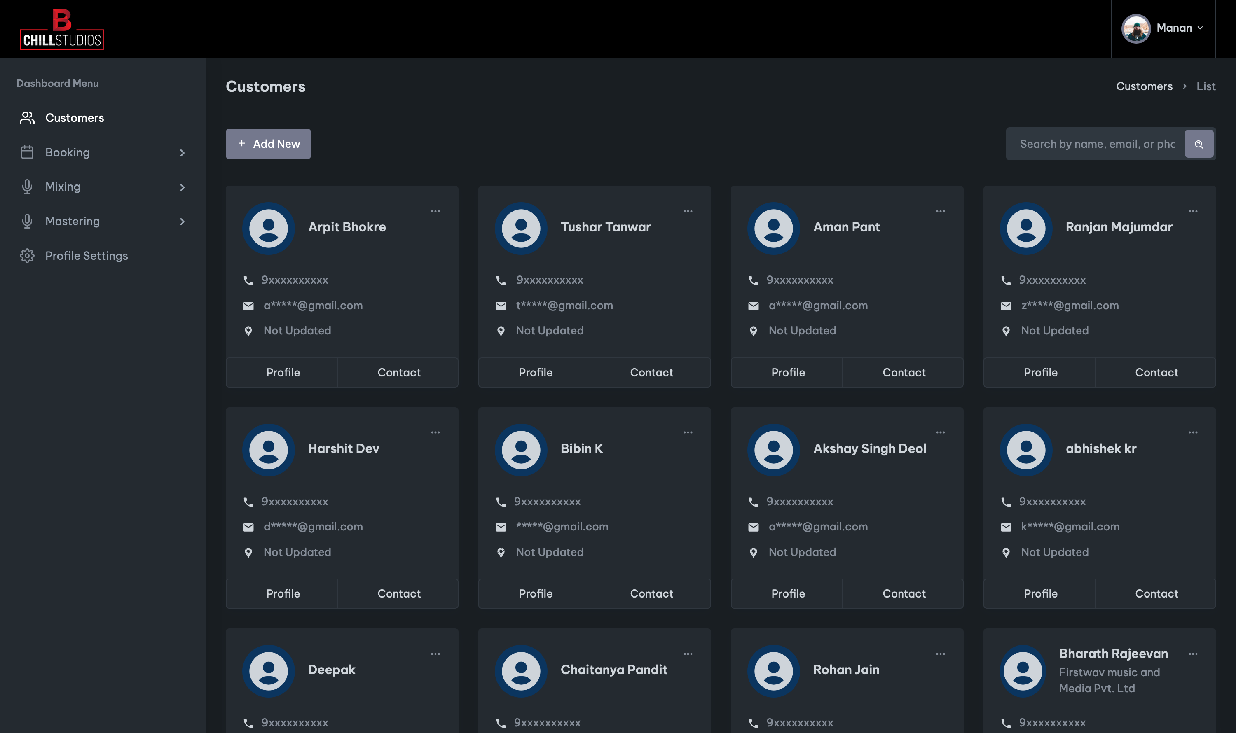Click Tushar Tanwar's avatar icon
The width and height of the screenshot is (1236, 733).
coord(521,228)
